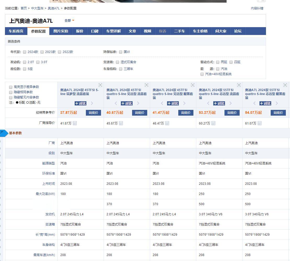Screen dimensions: 290x261
Task: Check the 四驱 drive filter
Action: pos(231,62)
